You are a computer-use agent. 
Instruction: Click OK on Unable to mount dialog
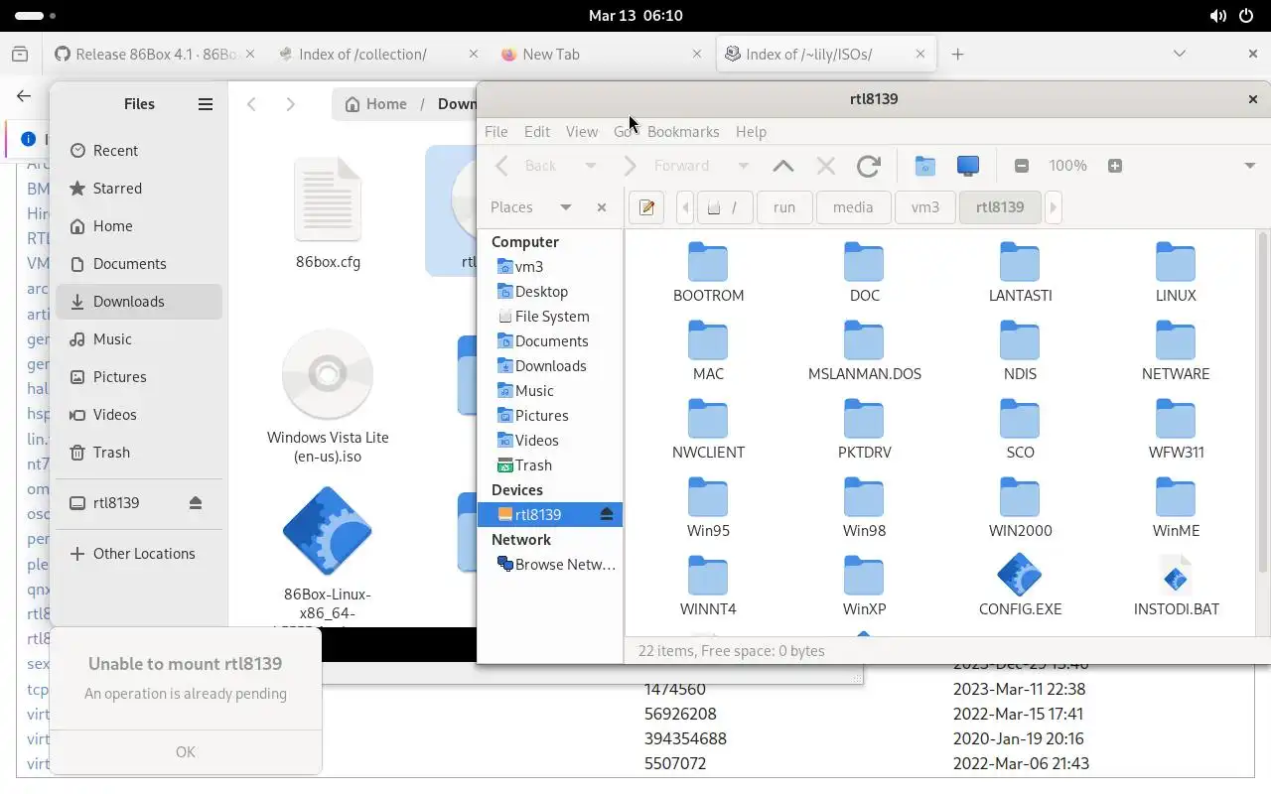186,752
